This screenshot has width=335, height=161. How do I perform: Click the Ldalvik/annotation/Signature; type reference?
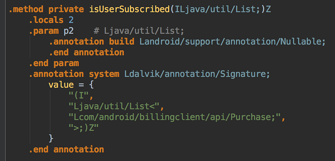[x=197, y=74]
